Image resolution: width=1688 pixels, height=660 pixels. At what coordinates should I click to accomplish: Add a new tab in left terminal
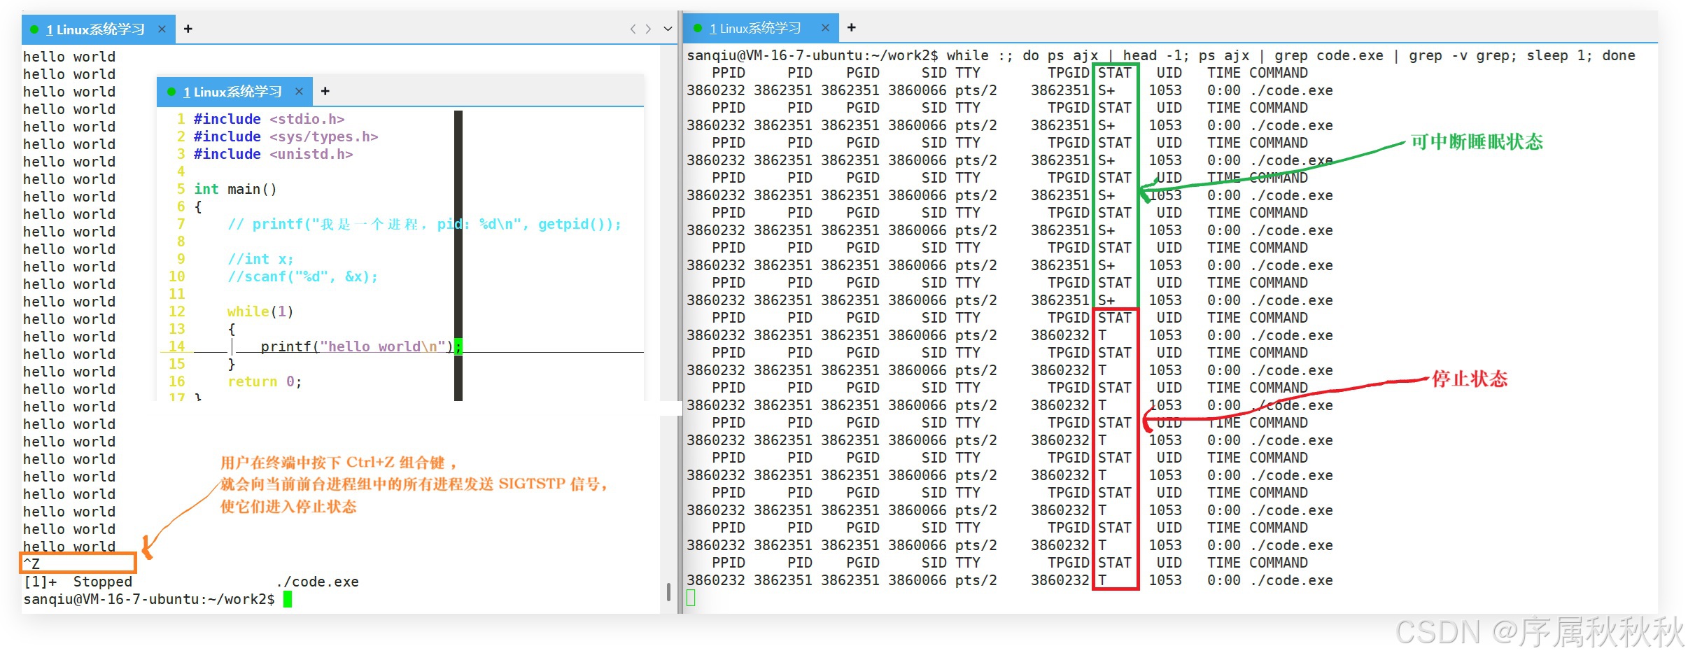[x=188, y=29]
